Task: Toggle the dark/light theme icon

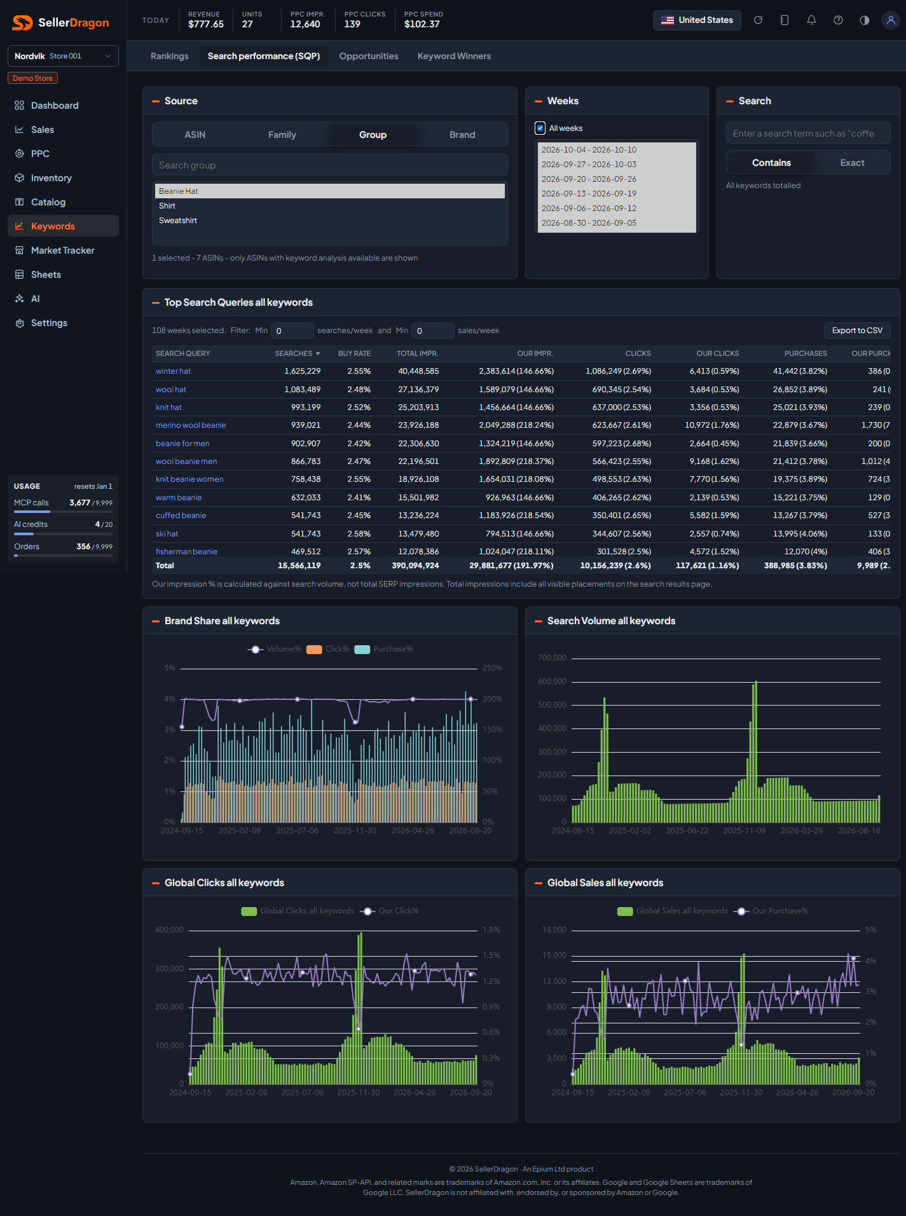Action: pyautogui.click(x=865, y=20)
